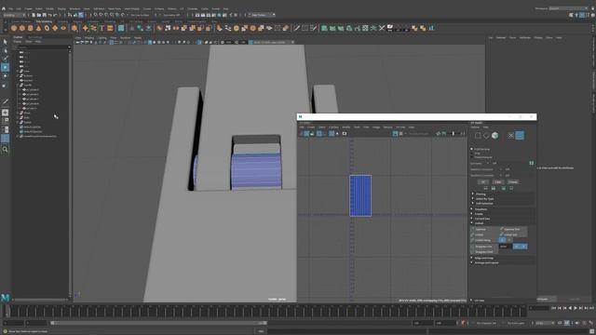Open the script editor icon at bottom-right
This screenshot has height=335, width=596.
(592, 331)
